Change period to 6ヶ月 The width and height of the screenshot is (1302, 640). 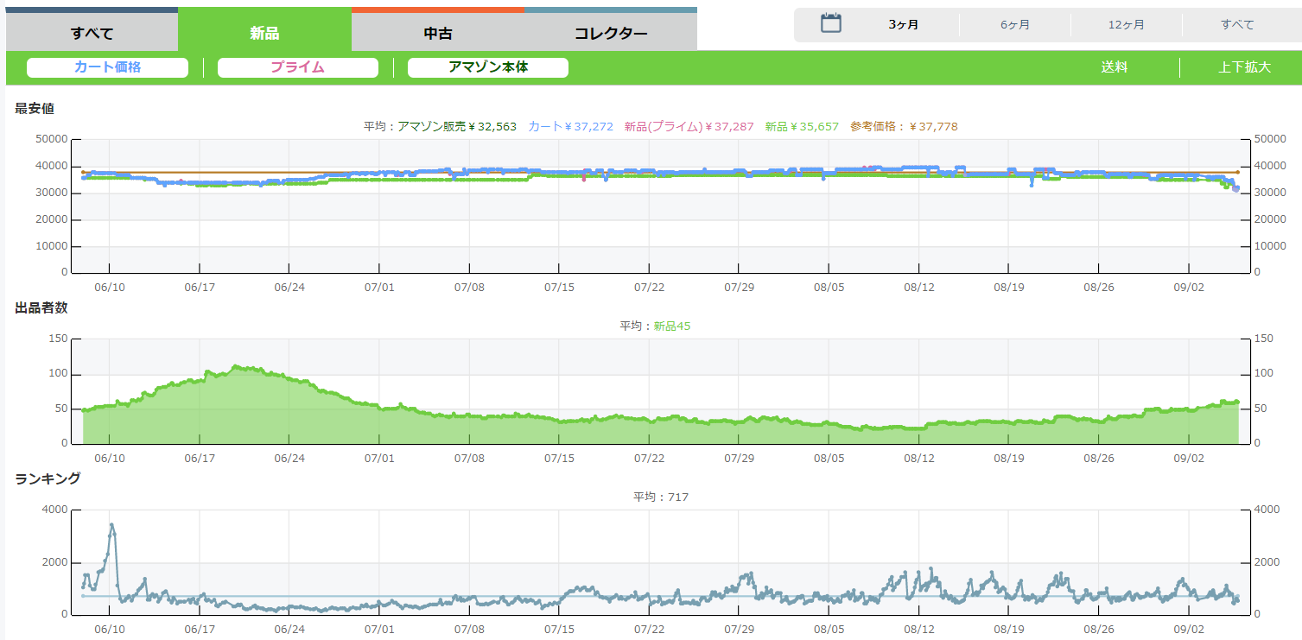pos(1014,24)
